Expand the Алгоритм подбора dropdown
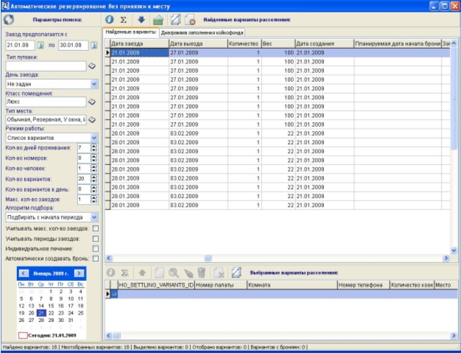Image resolution: width=461 pixels, height=353 pixels. tap(94, 217)
